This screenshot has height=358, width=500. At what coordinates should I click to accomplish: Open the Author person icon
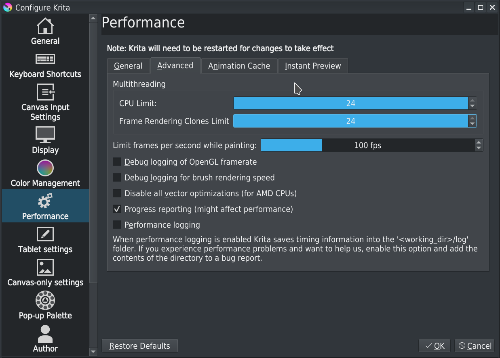[45, 334]
